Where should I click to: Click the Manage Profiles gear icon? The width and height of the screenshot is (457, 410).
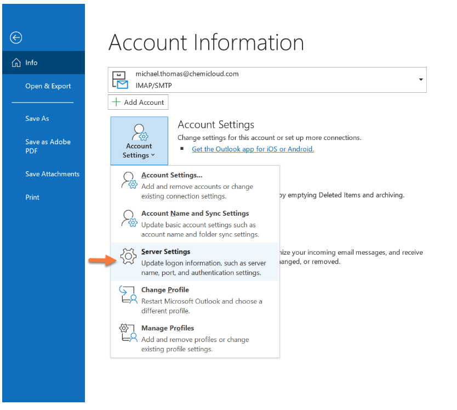[x=128, y=333]
